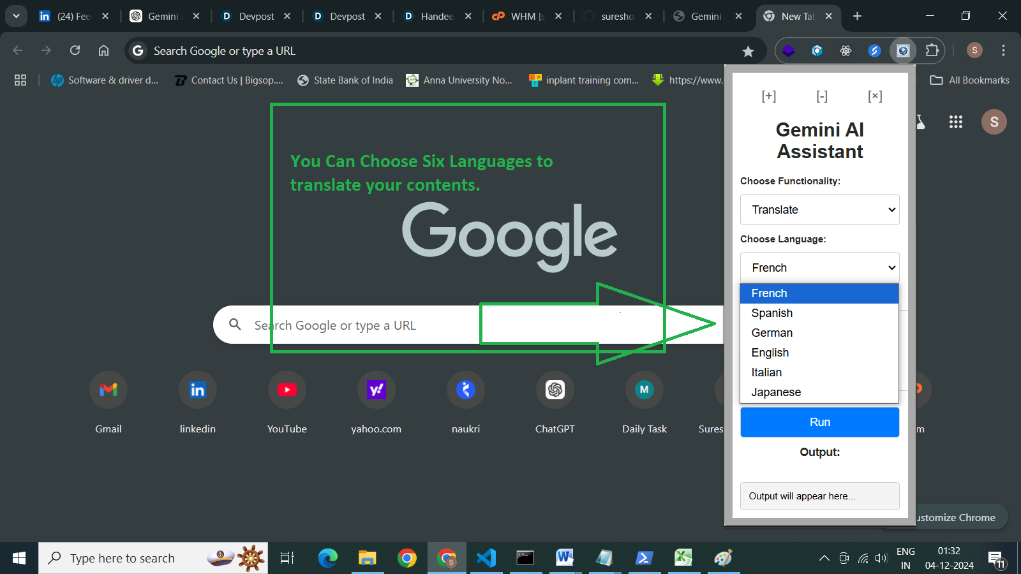The image size is (1021, 574).
Task: Open the React atom extension icon
Action: [846, 50]
